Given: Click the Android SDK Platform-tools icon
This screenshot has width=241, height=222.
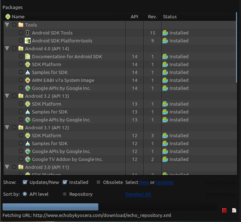Looking at the screenshot, I should click(x=28, y=41).
